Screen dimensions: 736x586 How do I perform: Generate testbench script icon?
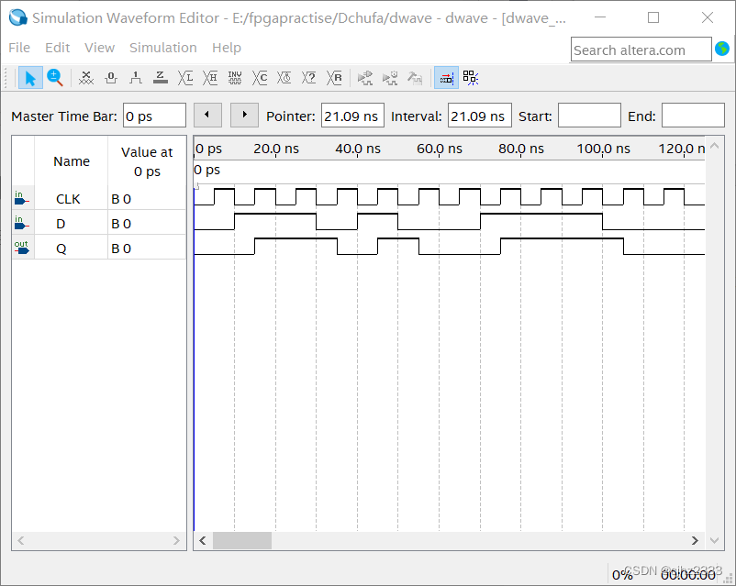415,78
